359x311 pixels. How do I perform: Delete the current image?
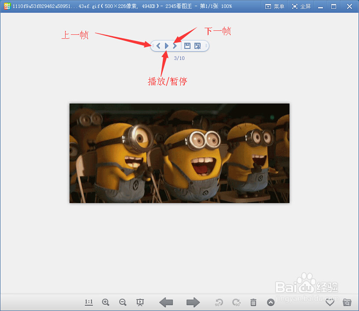253,303
